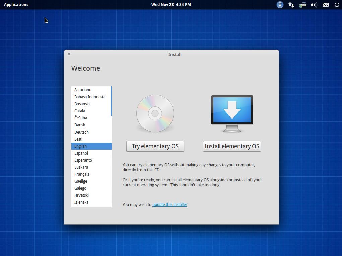Open the power session menu icon

click(337, 5)
